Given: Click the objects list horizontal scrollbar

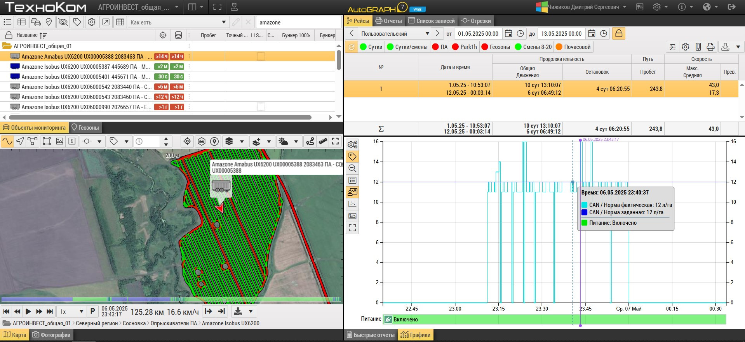Looking at the screenshot, I should 160,117.
